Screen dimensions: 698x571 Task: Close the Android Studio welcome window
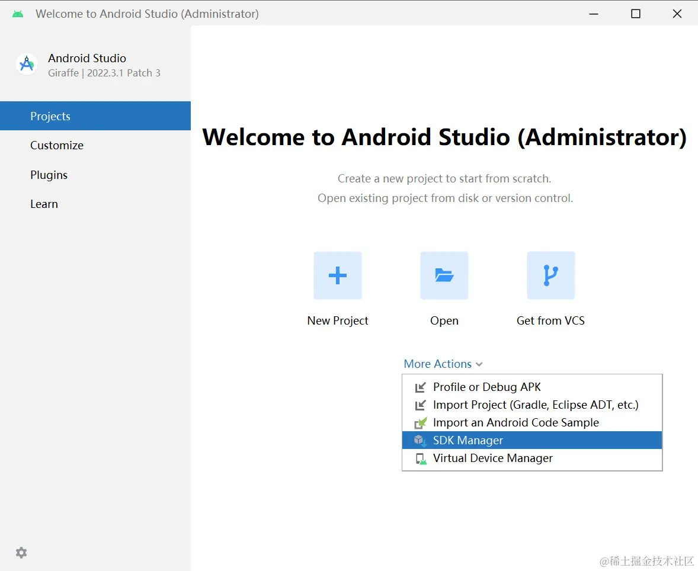[677, 14]
